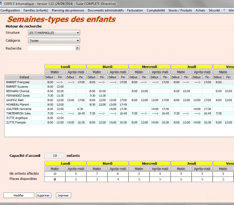
Task: Click the Imprimer button
Action: (x=63, y=195)
